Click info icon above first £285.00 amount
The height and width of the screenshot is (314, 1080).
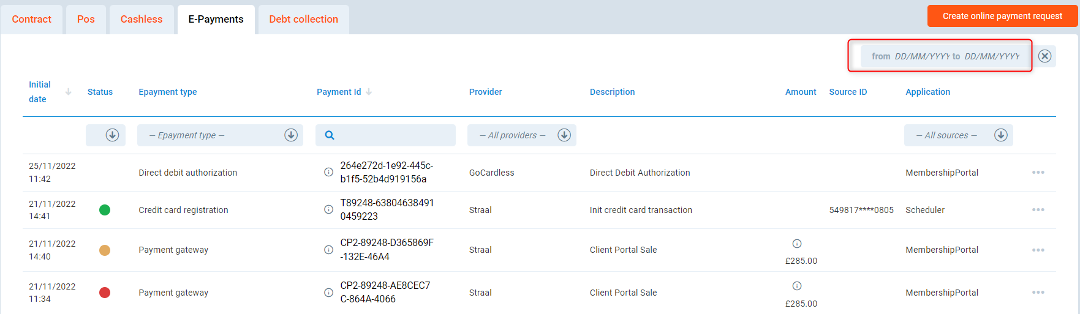796,244
